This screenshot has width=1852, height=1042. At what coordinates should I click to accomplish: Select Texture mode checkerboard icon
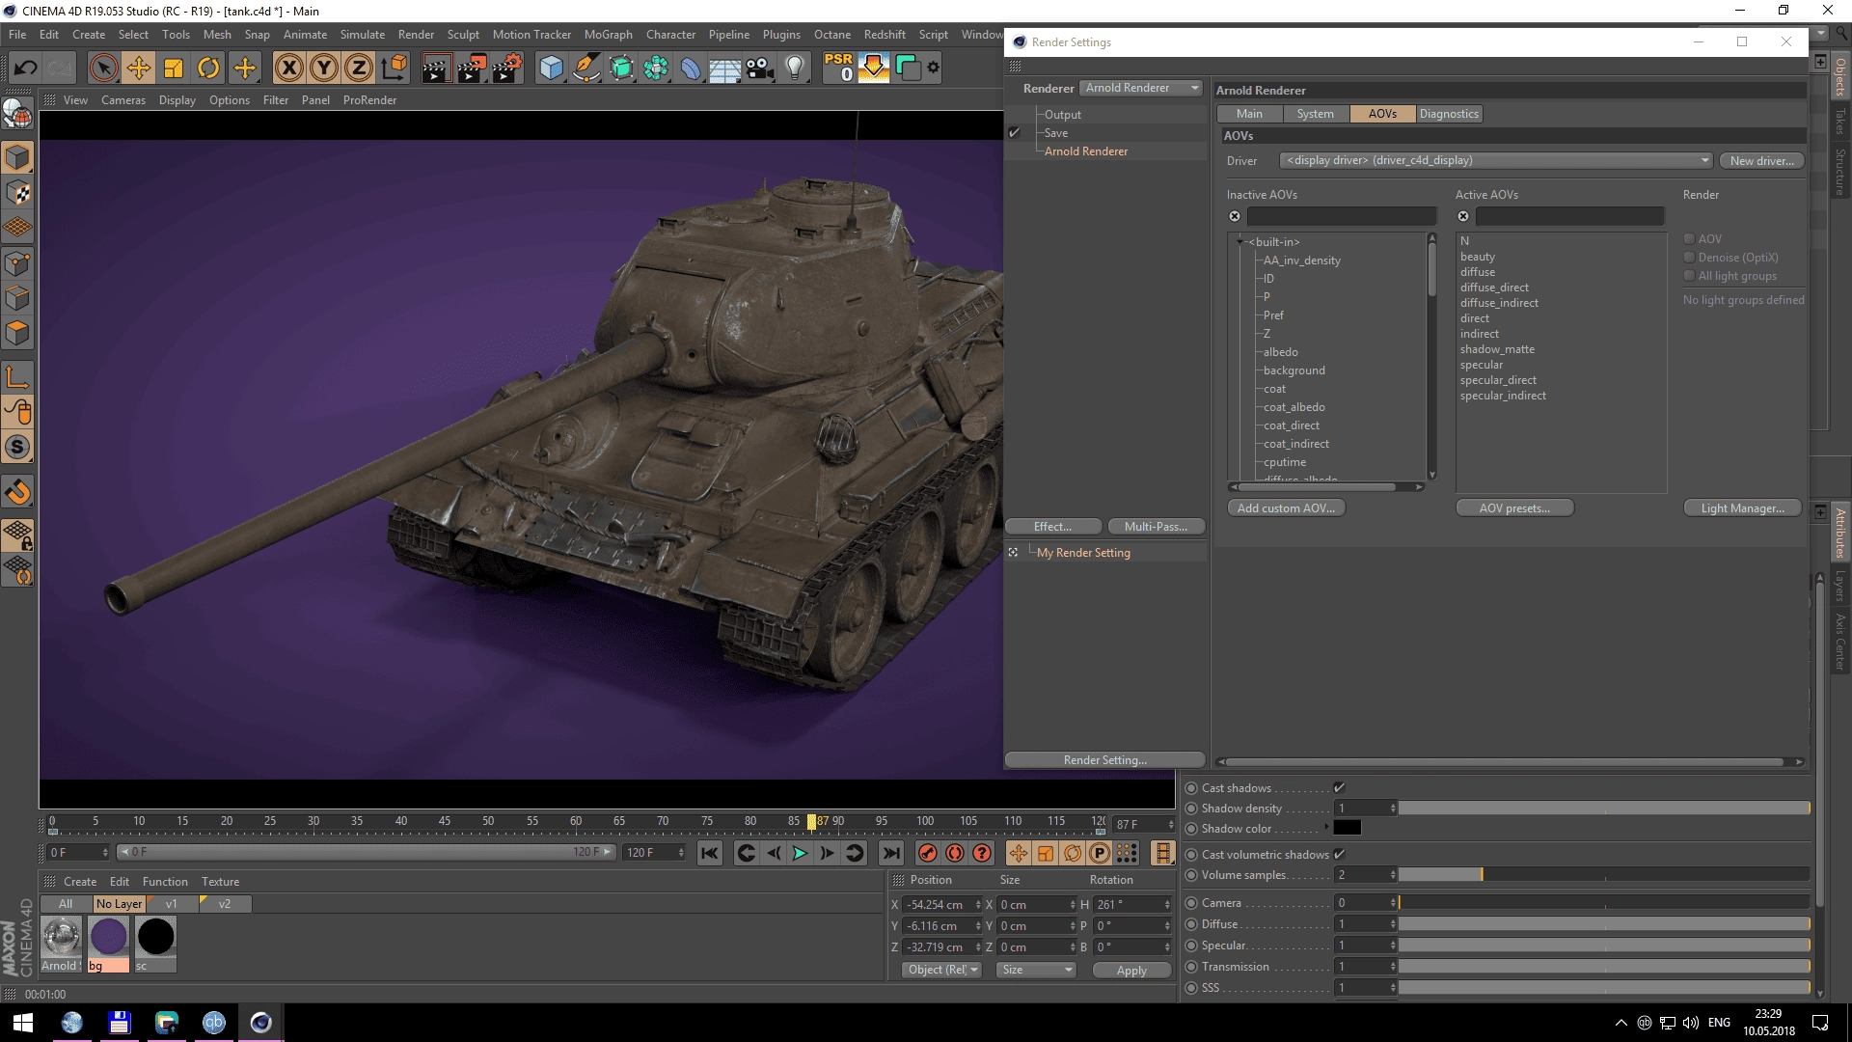17,193
